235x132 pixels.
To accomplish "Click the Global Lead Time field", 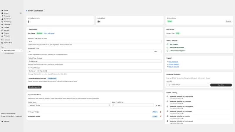I will 95,51.
